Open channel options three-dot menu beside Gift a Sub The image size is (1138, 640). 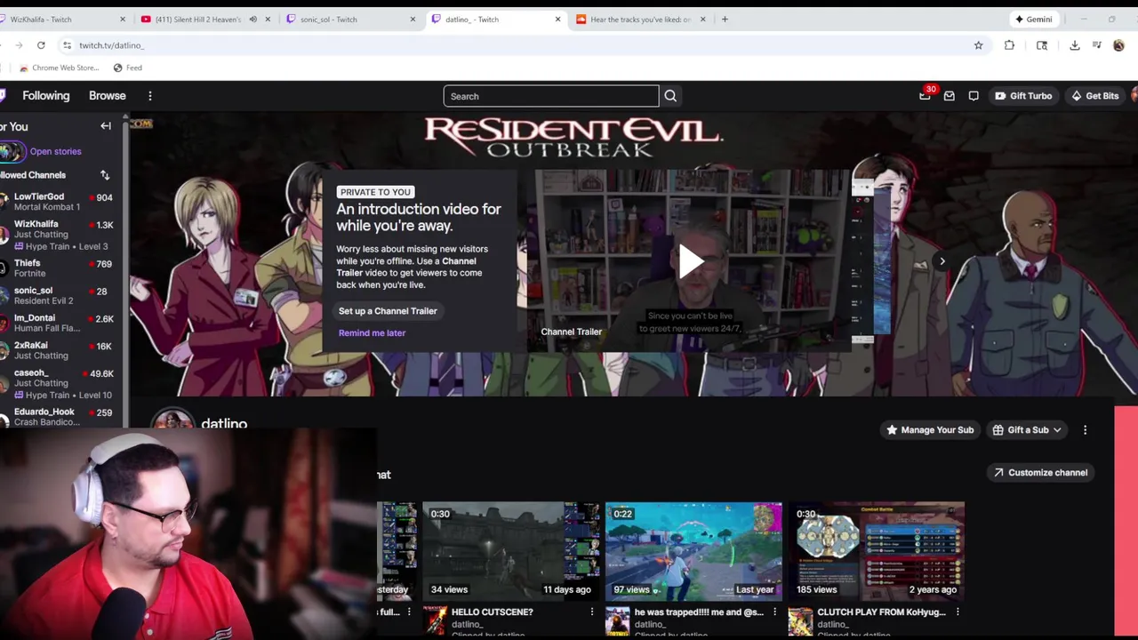coord(1085,430)
